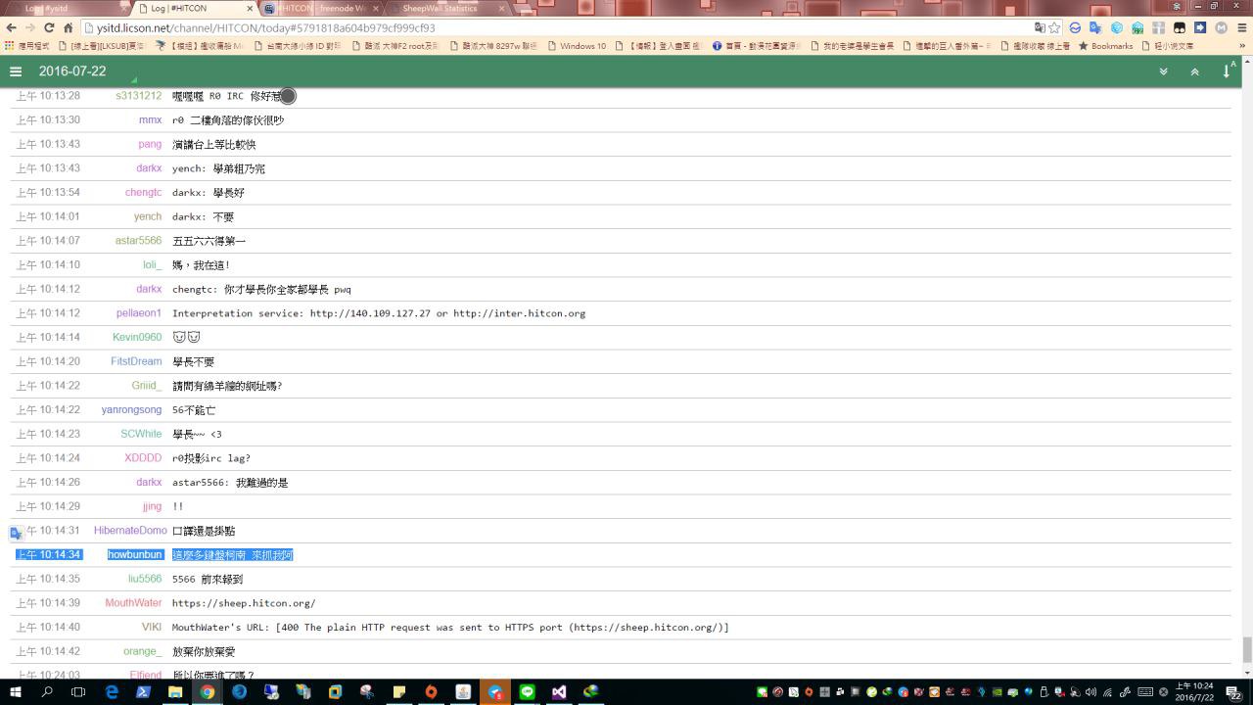Open the Java app on the taskbar
The height and width of the screenshot is (705, 1253).
463,692
